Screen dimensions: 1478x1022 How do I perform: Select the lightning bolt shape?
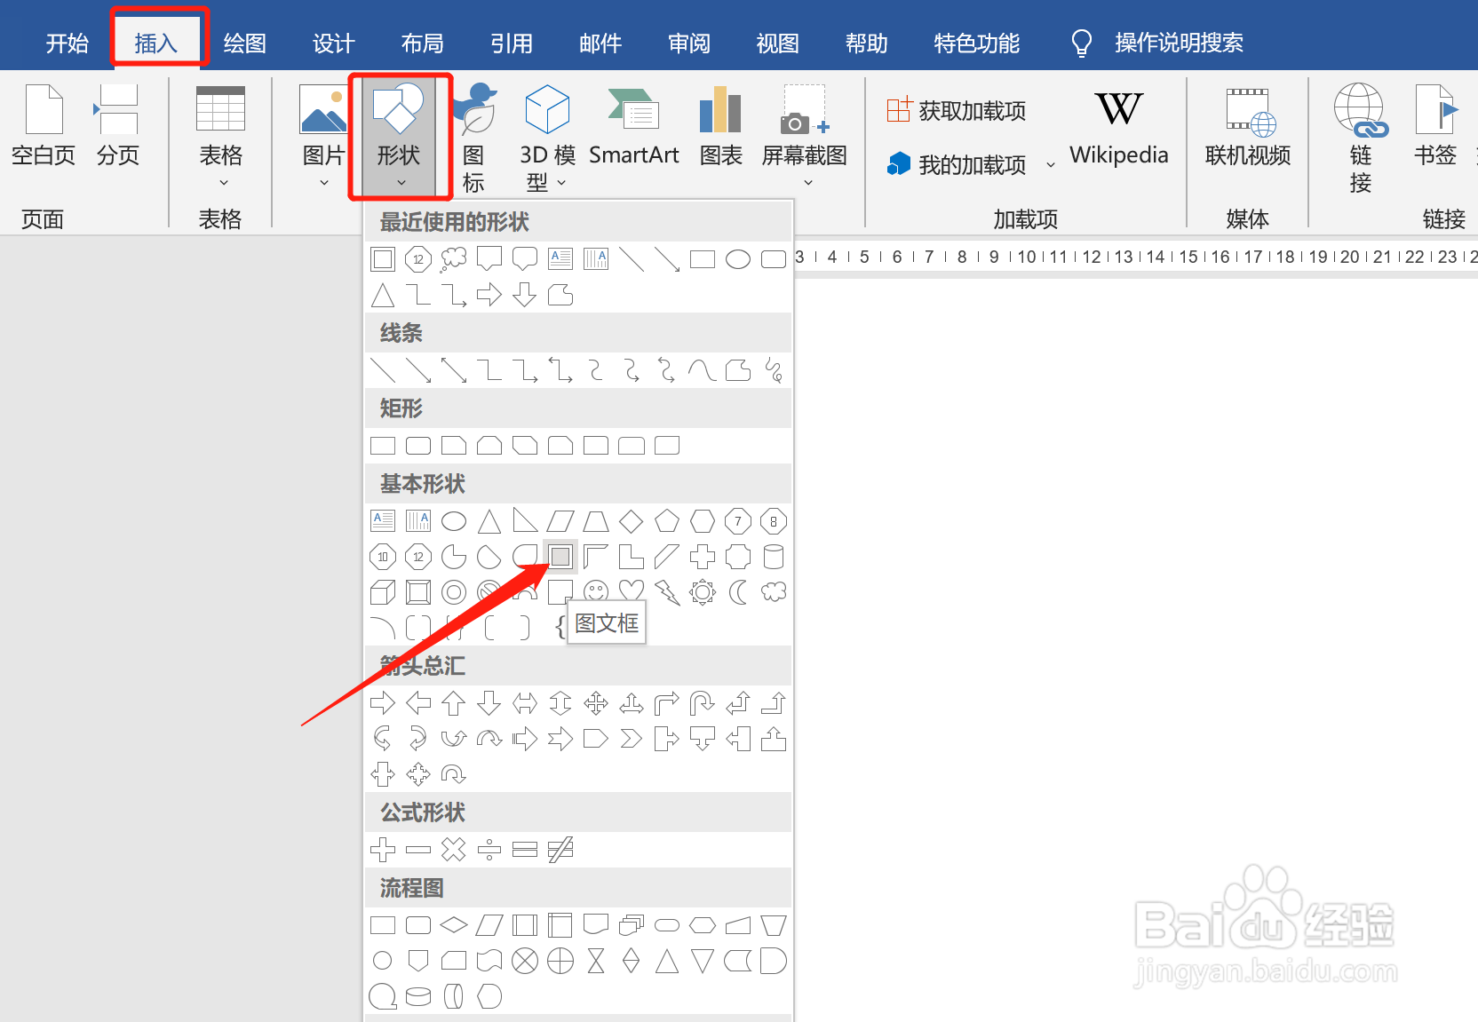pos(667,592)
